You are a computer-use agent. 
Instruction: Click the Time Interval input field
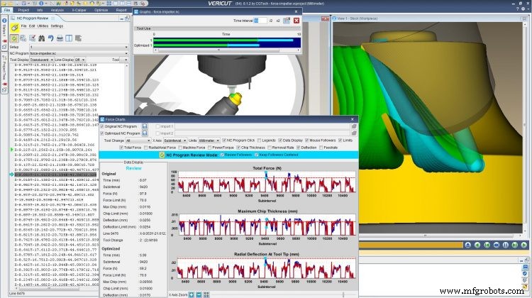260,21
